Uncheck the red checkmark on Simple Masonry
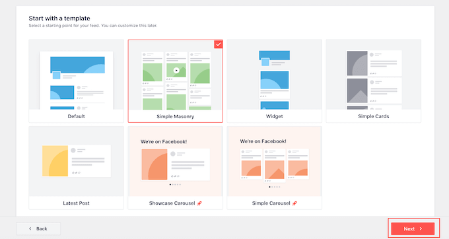Screen dimensions: 449x239 (x=218, y=44)
